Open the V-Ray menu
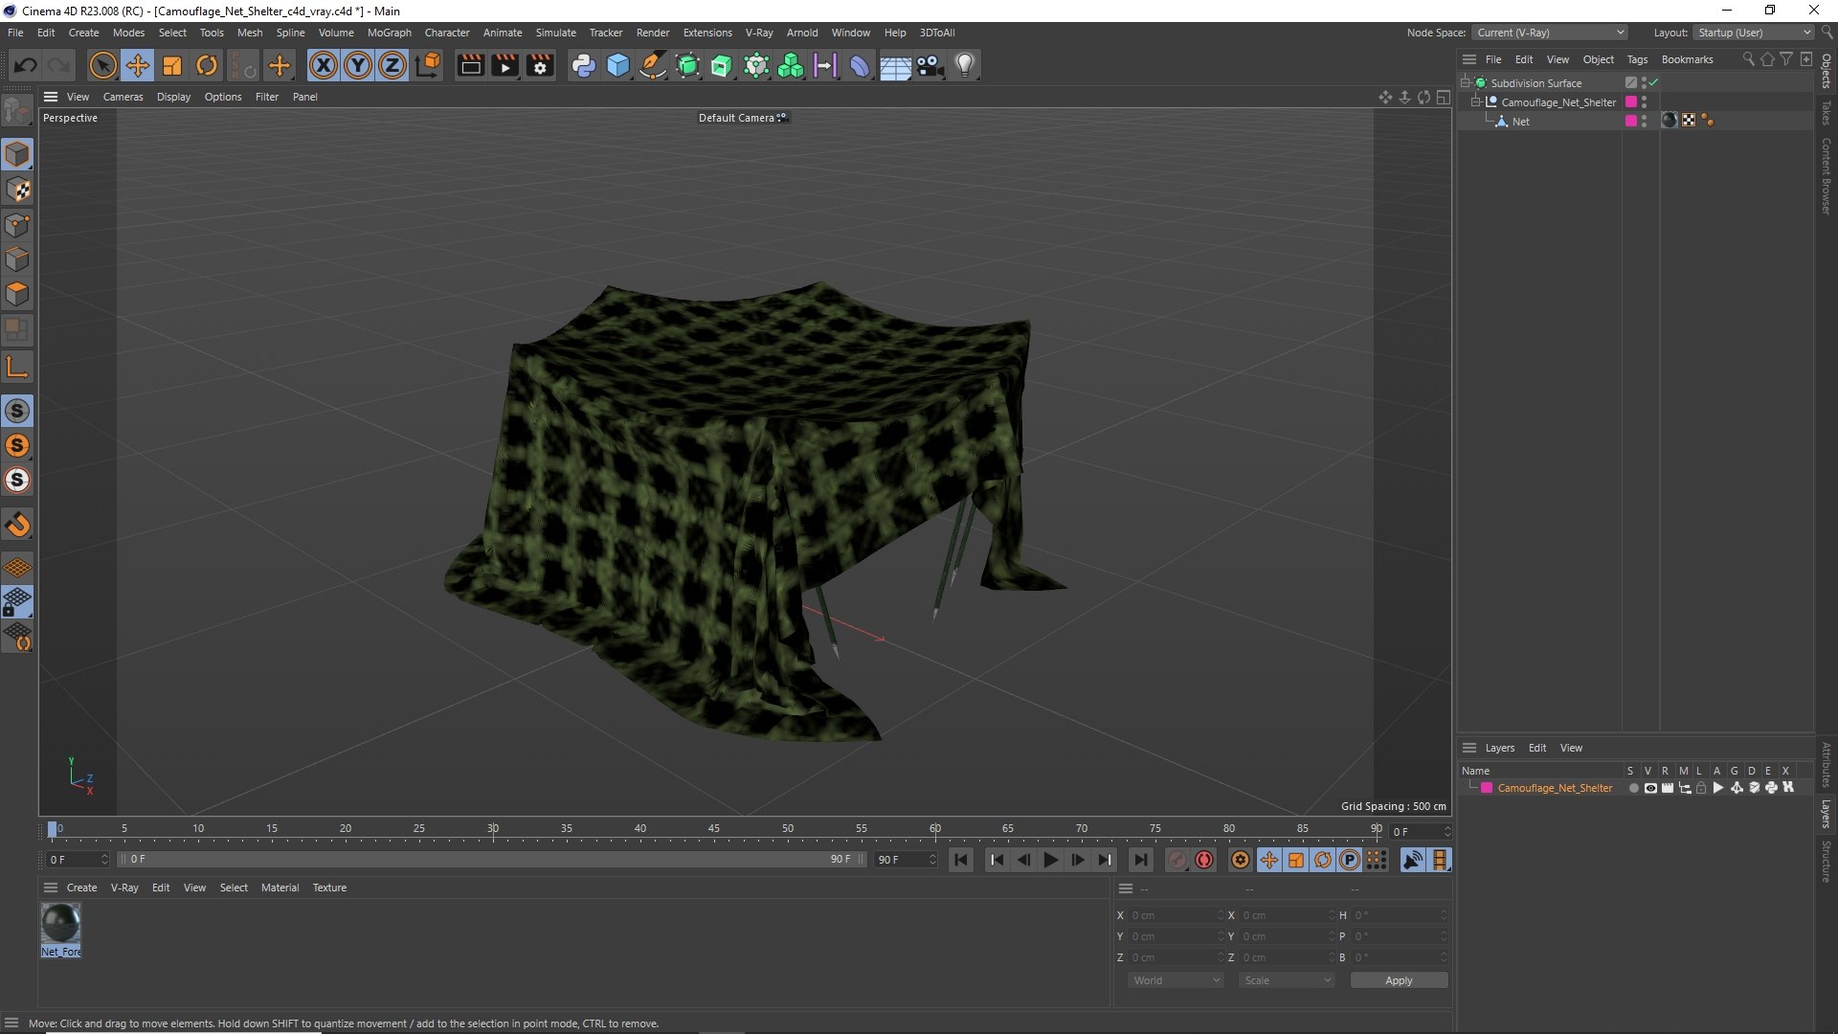 [x=759, y=33]
